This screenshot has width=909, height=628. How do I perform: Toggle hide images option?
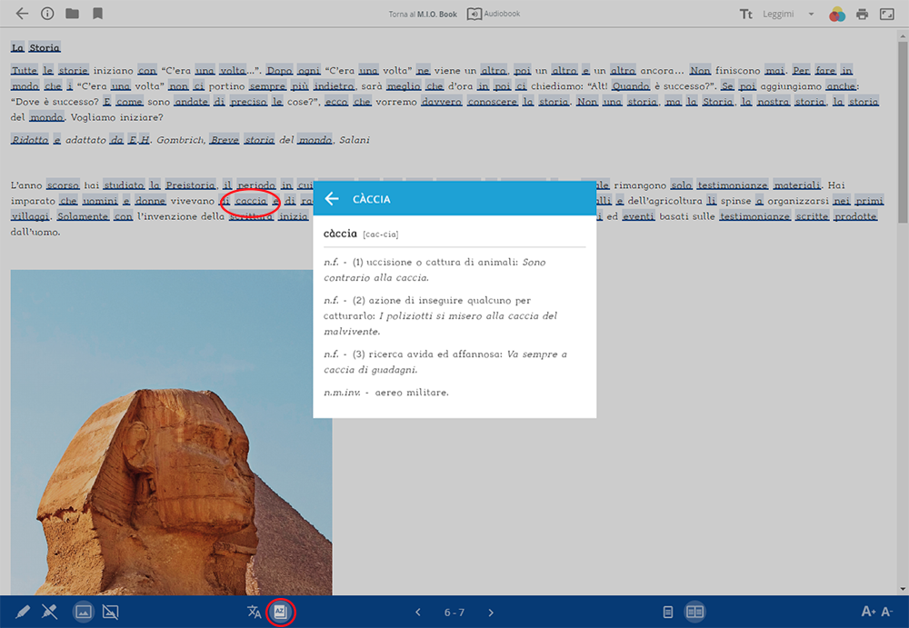[111, 612]
